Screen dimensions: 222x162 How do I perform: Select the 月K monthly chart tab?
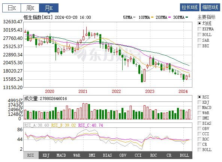[49, 8]
